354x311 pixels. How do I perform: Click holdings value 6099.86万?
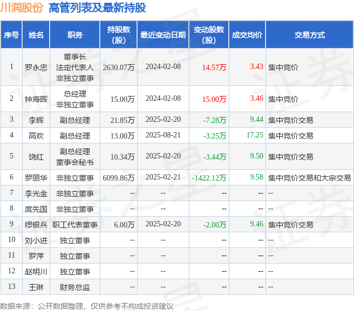[x=119, y=178]
